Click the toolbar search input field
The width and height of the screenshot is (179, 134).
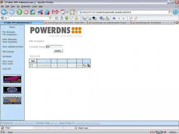pyautogui.click(x=29, y=18)
